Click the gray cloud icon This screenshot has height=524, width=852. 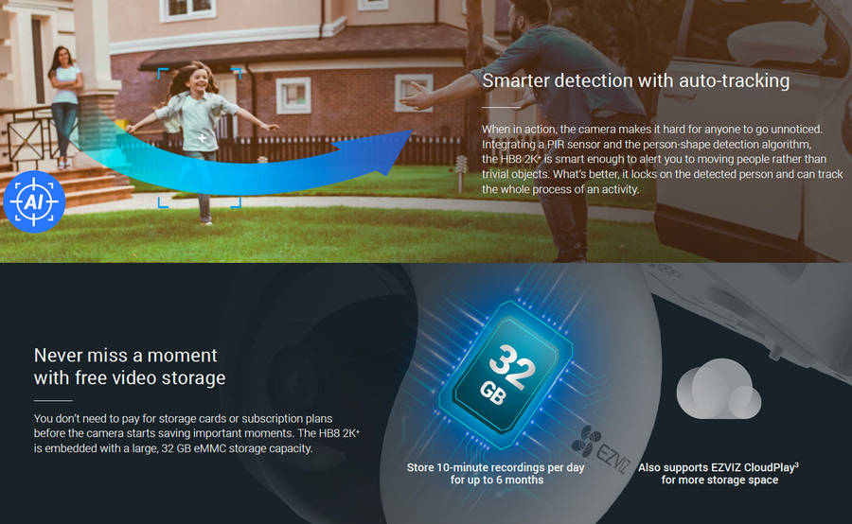coord(719,389)
